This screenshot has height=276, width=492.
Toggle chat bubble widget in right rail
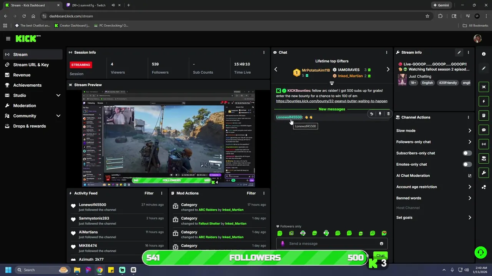(484, 130)
